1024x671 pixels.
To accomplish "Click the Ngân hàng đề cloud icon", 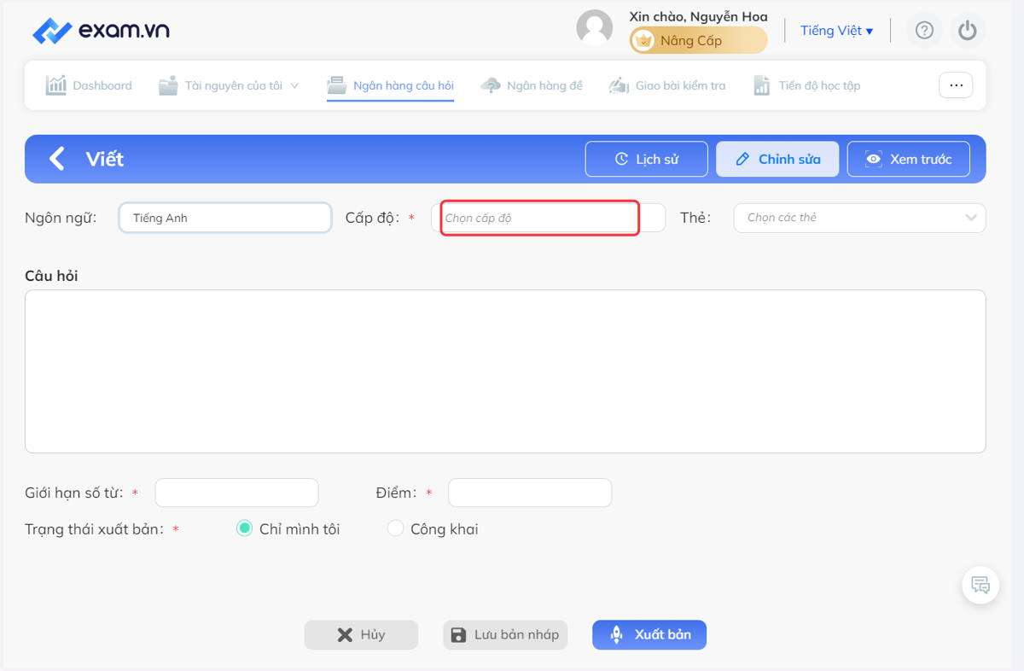I will [491, 85].
